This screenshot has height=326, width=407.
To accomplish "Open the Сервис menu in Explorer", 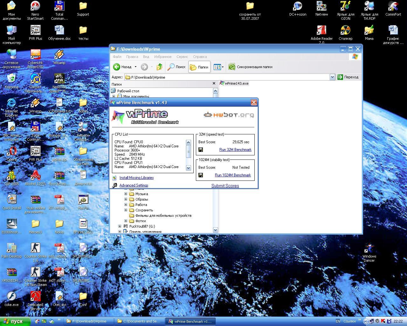I will tap(182, 57).
